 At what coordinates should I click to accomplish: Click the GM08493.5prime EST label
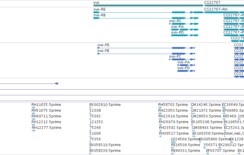(207, 128)
